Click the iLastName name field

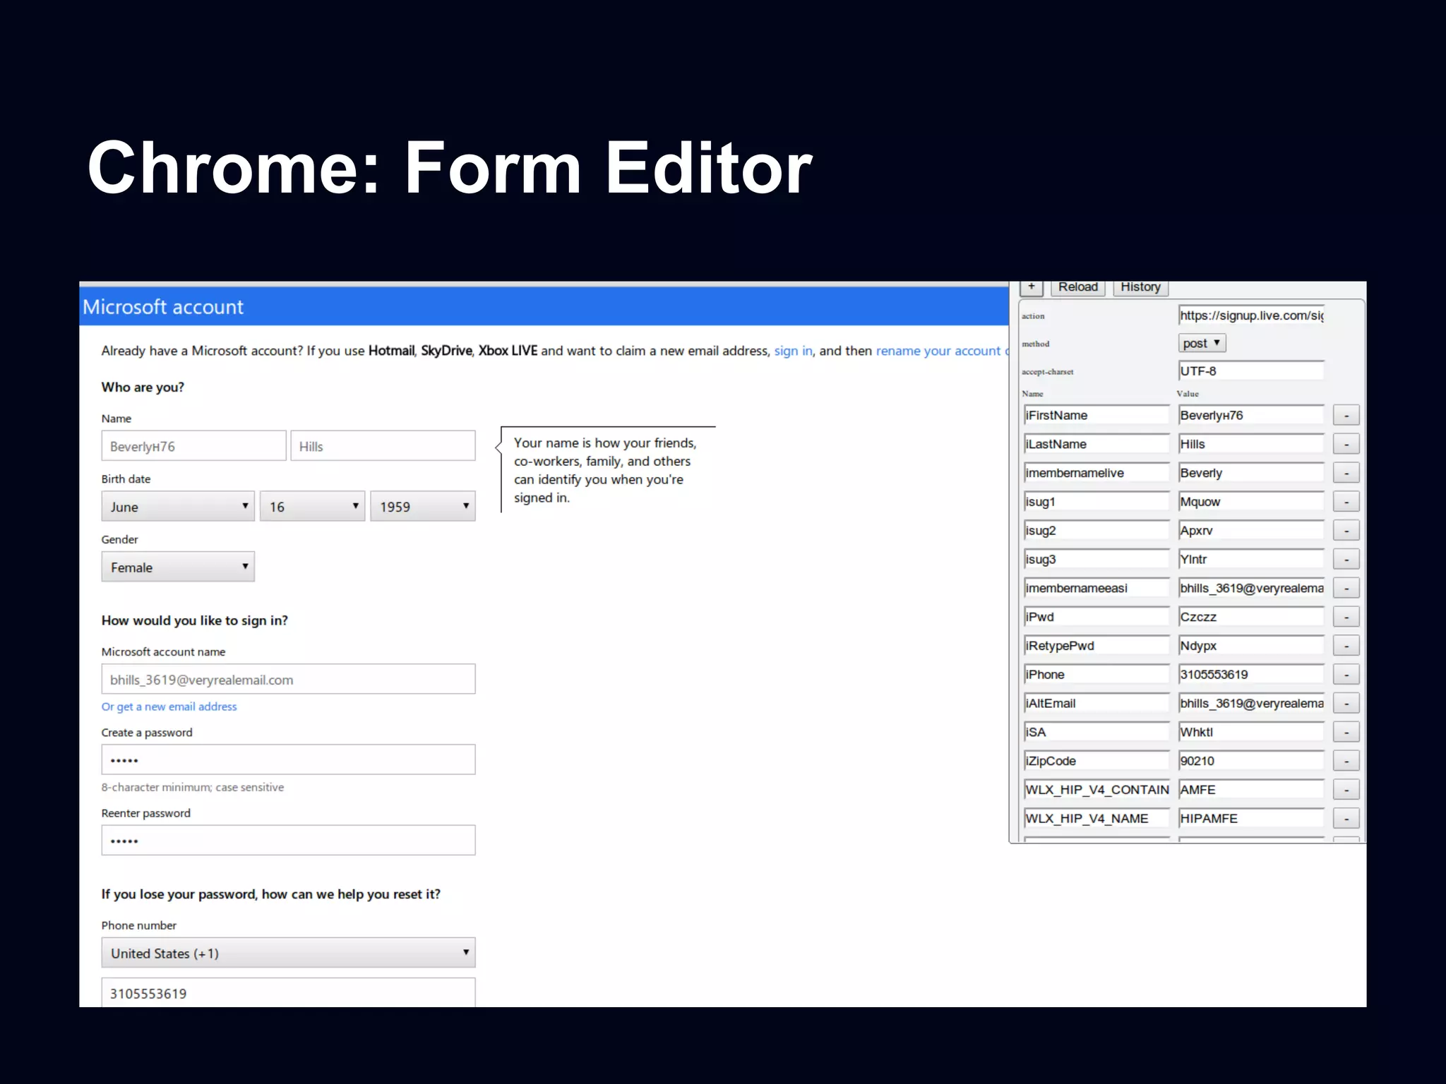tap(1097, 444)
